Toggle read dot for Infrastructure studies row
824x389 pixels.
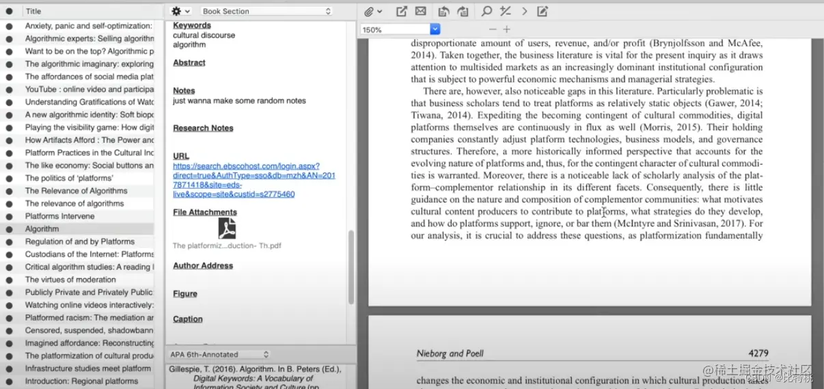point(10,368)
